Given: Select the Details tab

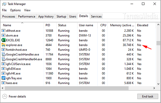Looking at the screenshot, I should [x=84, y=16].
